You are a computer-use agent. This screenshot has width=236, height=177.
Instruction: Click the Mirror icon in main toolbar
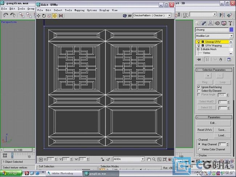pos(222,15)
